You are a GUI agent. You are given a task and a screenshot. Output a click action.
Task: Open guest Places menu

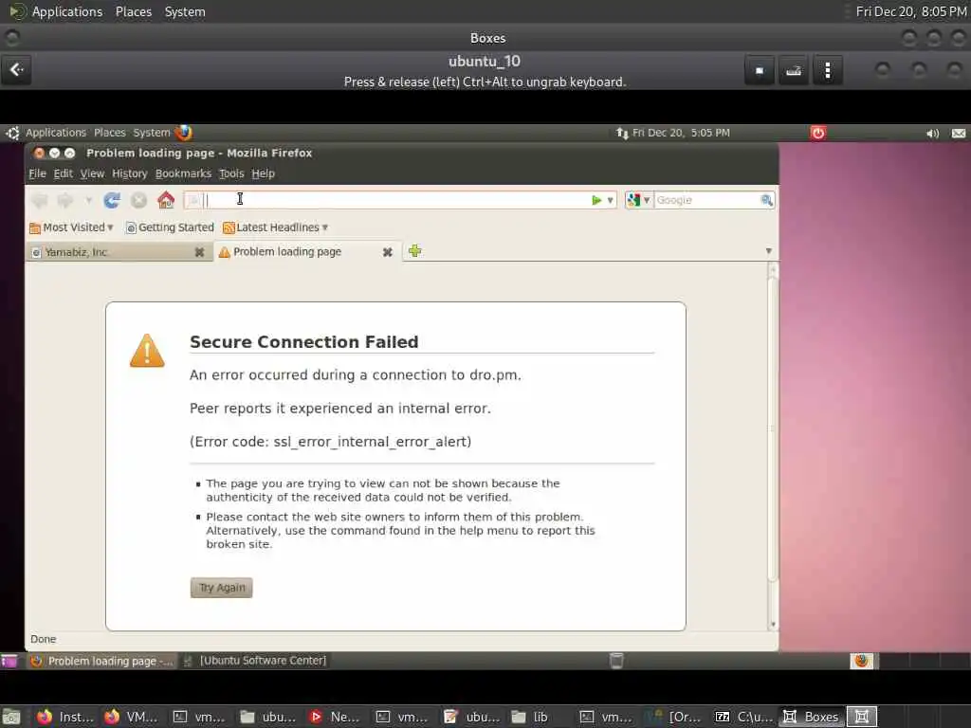pos(110,133)
